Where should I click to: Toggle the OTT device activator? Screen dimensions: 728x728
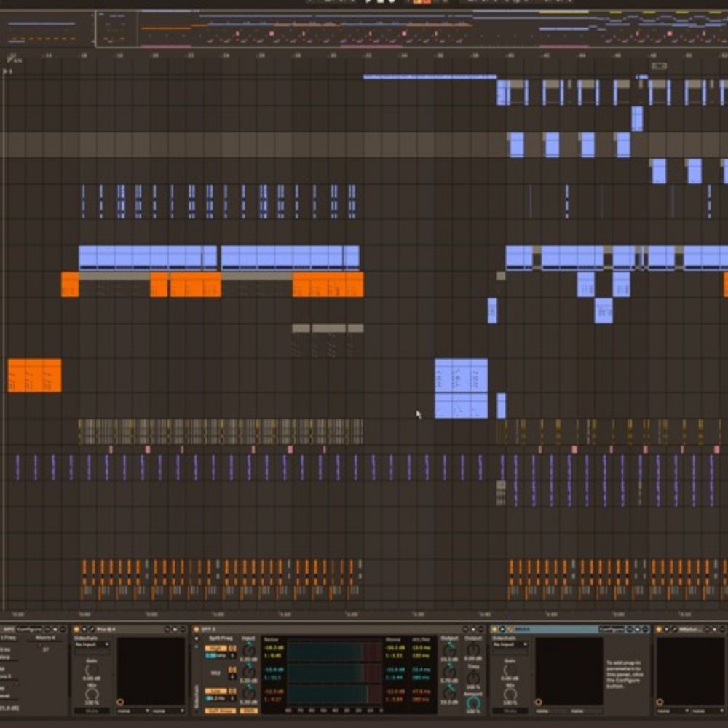coord(196,629)
